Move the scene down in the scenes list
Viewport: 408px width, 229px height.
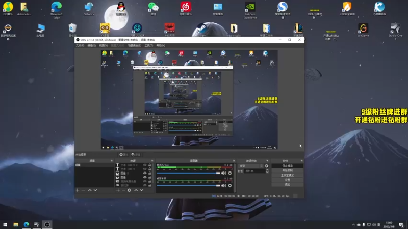click(95, 190)
